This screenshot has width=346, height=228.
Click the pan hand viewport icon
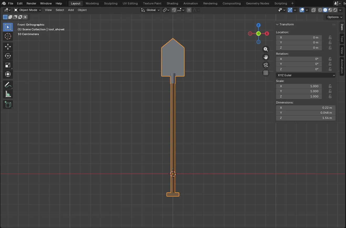[x=266, y=57]
